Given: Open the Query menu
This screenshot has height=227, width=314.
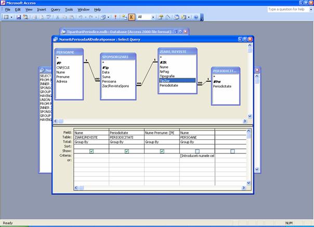Looking at the screenshot, I should [x=55, y=9].
